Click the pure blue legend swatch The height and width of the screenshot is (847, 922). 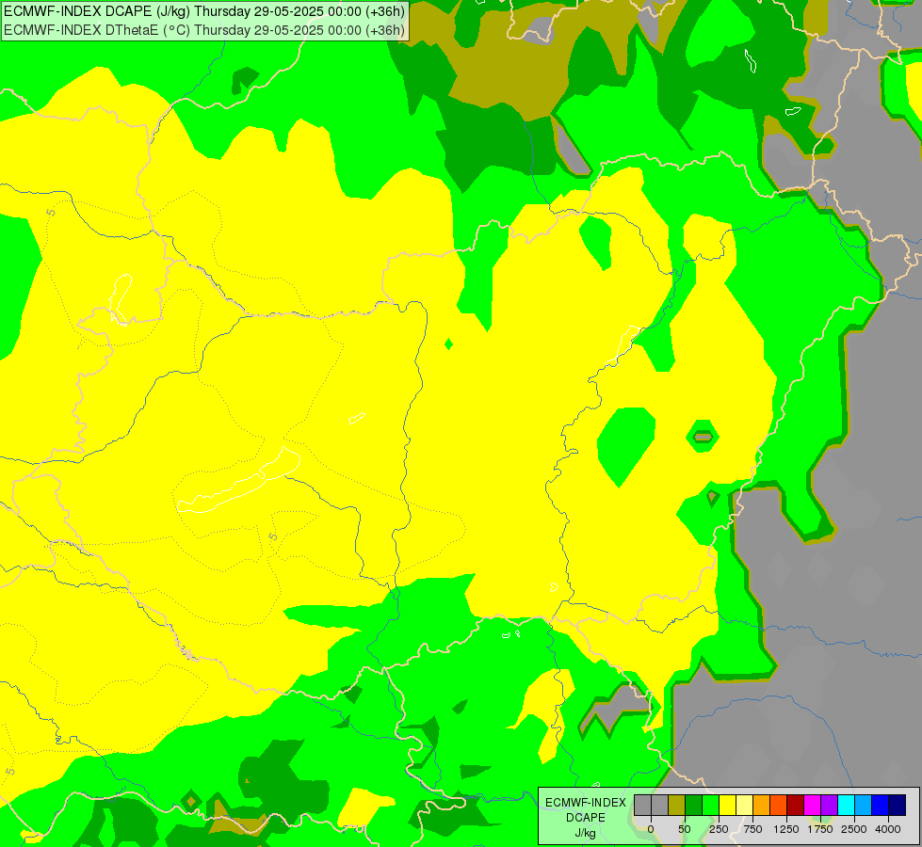(881, 805)
